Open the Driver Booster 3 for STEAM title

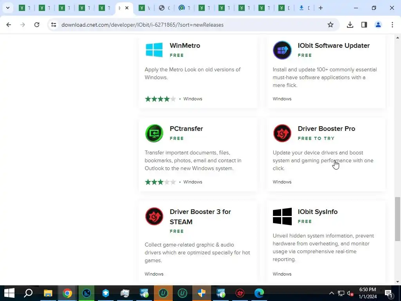(200, 216)
